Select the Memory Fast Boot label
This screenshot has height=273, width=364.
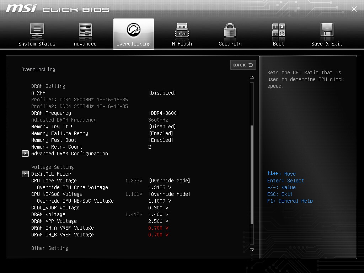pos(54,140)
